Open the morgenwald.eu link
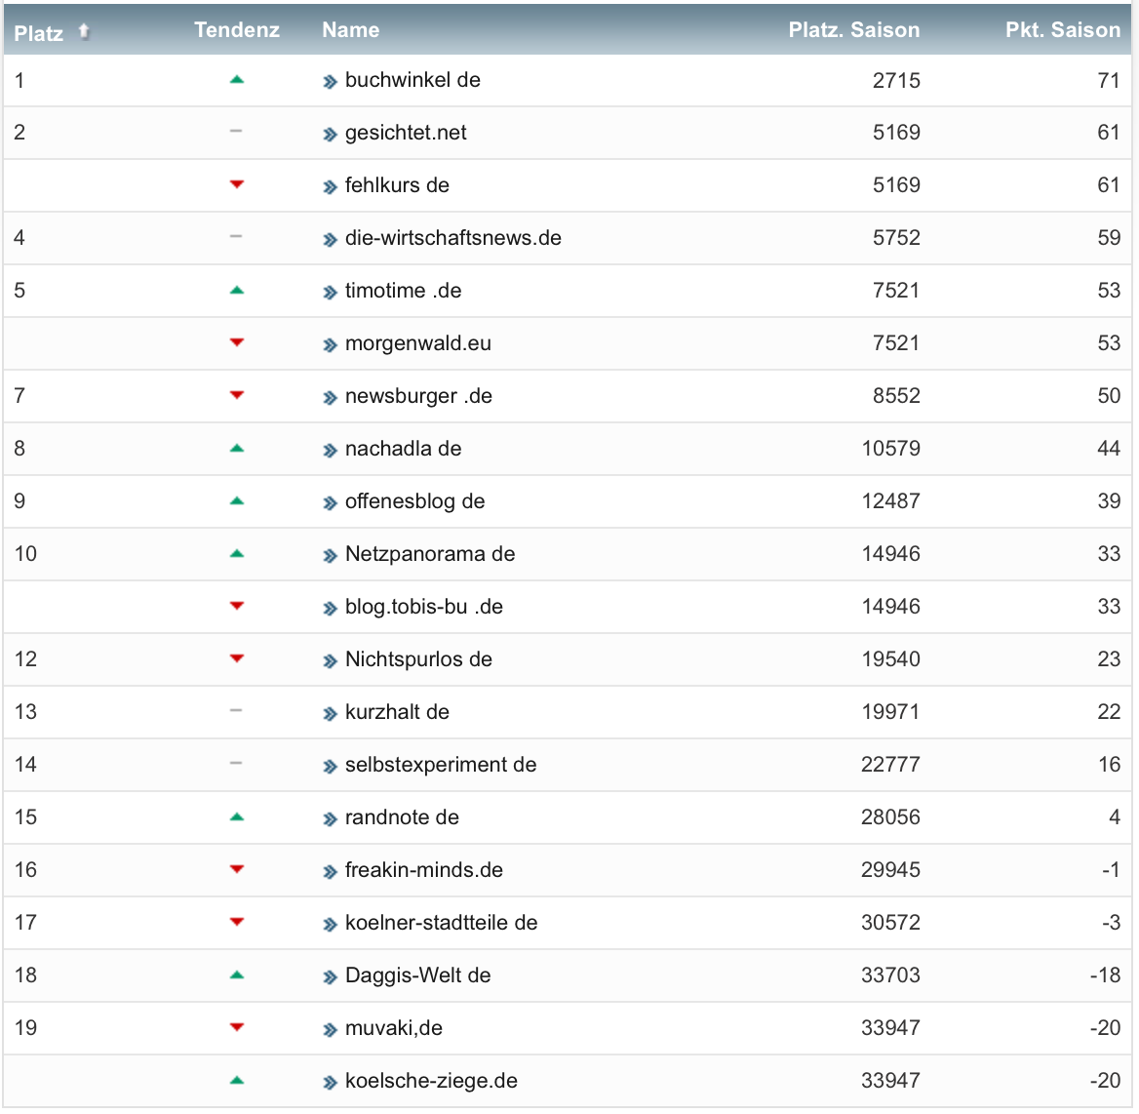The image size is (1139, 1114). pyautogui.click(x=417, y=343)
